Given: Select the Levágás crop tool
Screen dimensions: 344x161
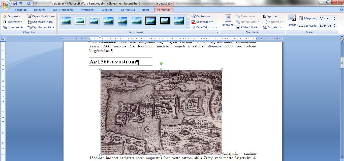Looking at the screenshot, I should [x=292, y=21].
